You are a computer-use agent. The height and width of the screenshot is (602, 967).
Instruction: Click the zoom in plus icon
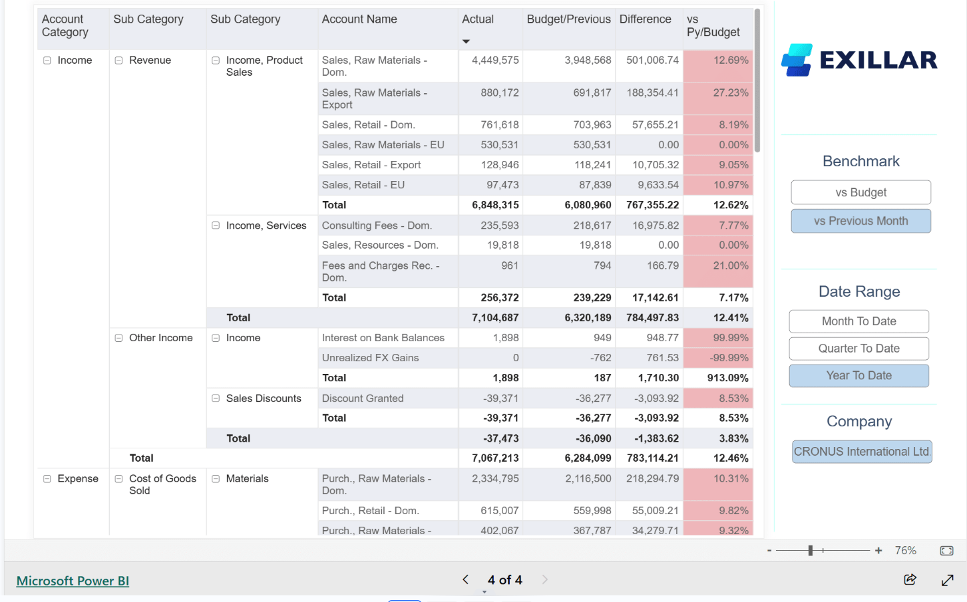point(878,551)
